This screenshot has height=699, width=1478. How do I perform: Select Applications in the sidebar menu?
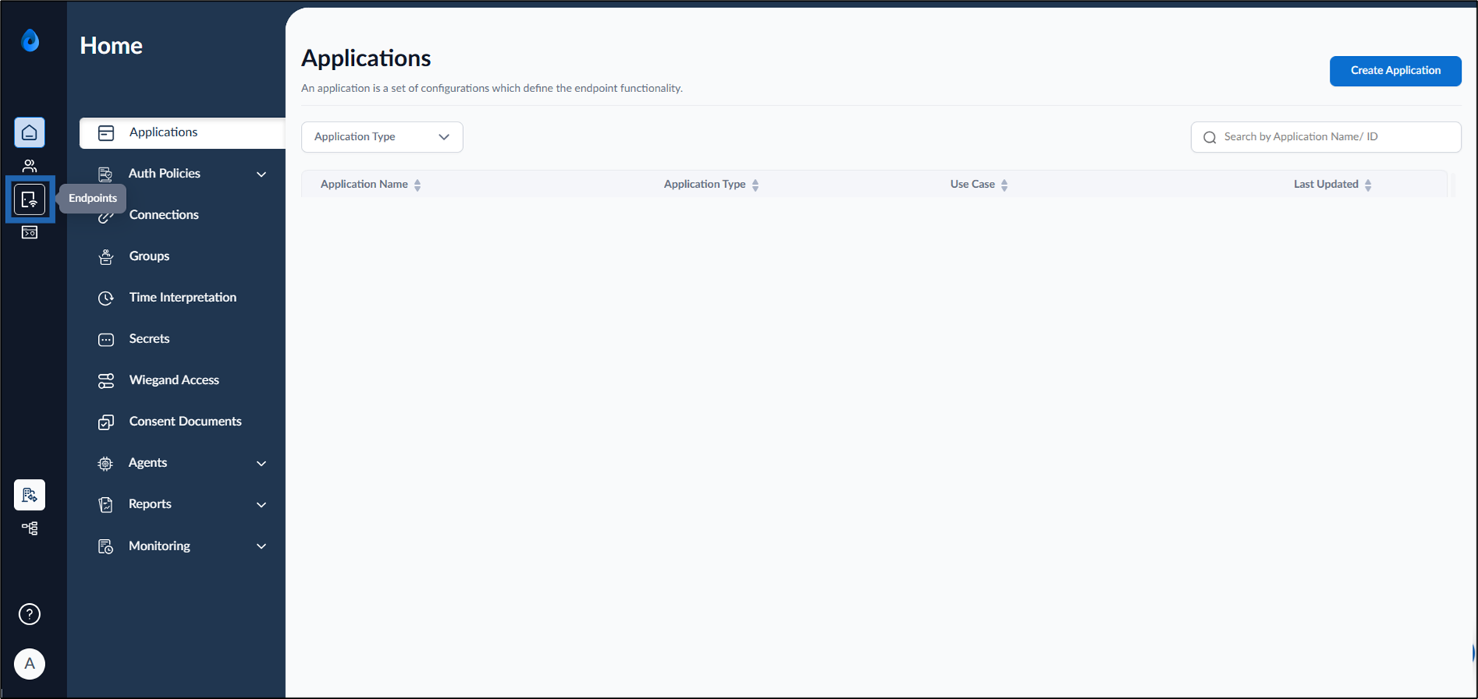point(182,133)
